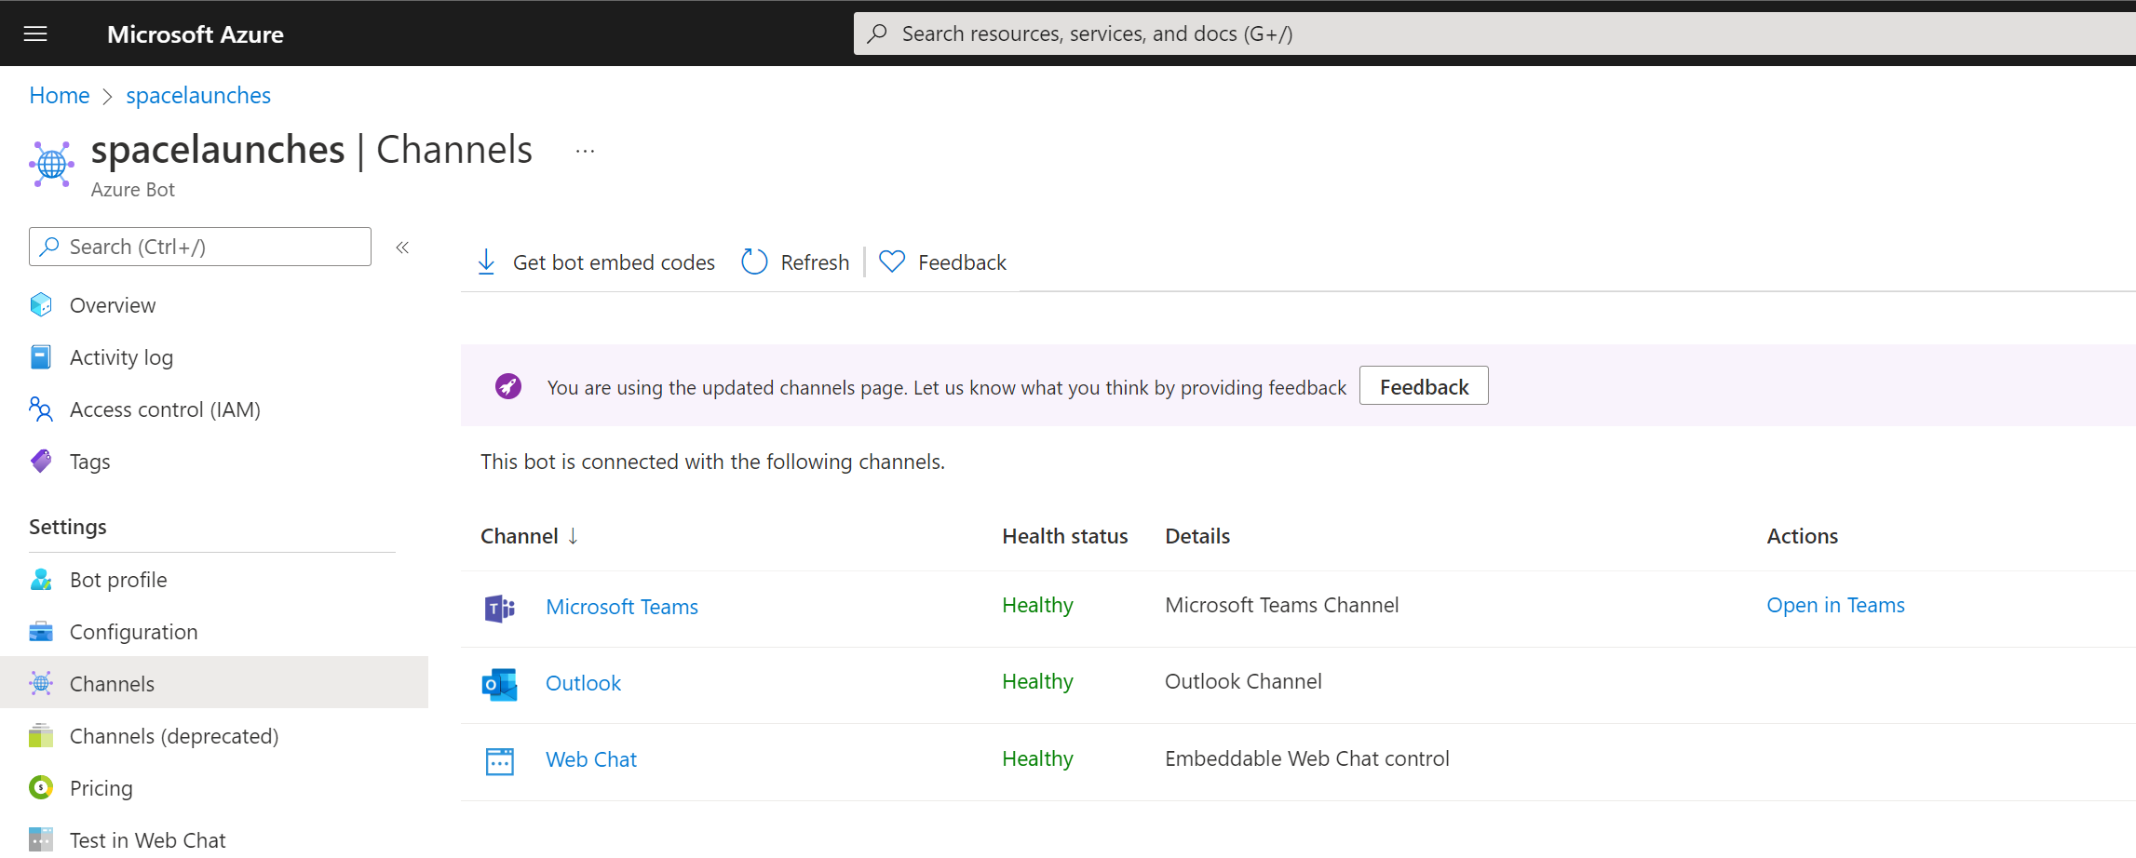The height and width of the screenshot is (858, 2136).
Task: Click the Details column header
Action: (x=1197, y=536)
